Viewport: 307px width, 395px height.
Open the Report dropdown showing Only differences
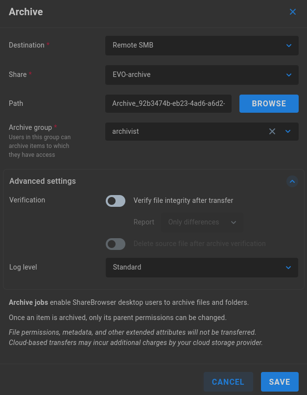coord(196,222)
